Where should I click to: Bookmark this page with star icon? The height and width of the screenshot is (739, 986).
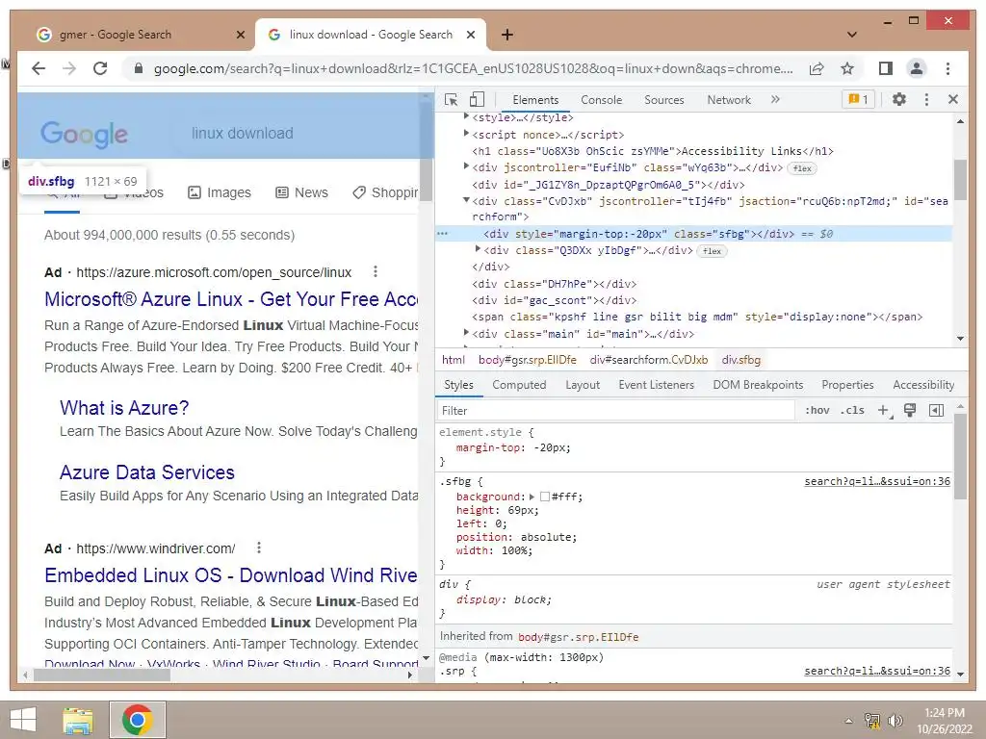point(847,68)
